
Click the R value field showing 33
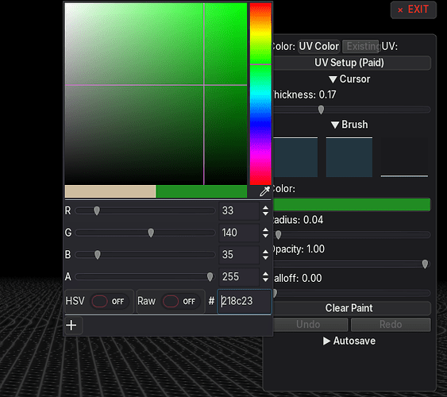tap(239, 211)
